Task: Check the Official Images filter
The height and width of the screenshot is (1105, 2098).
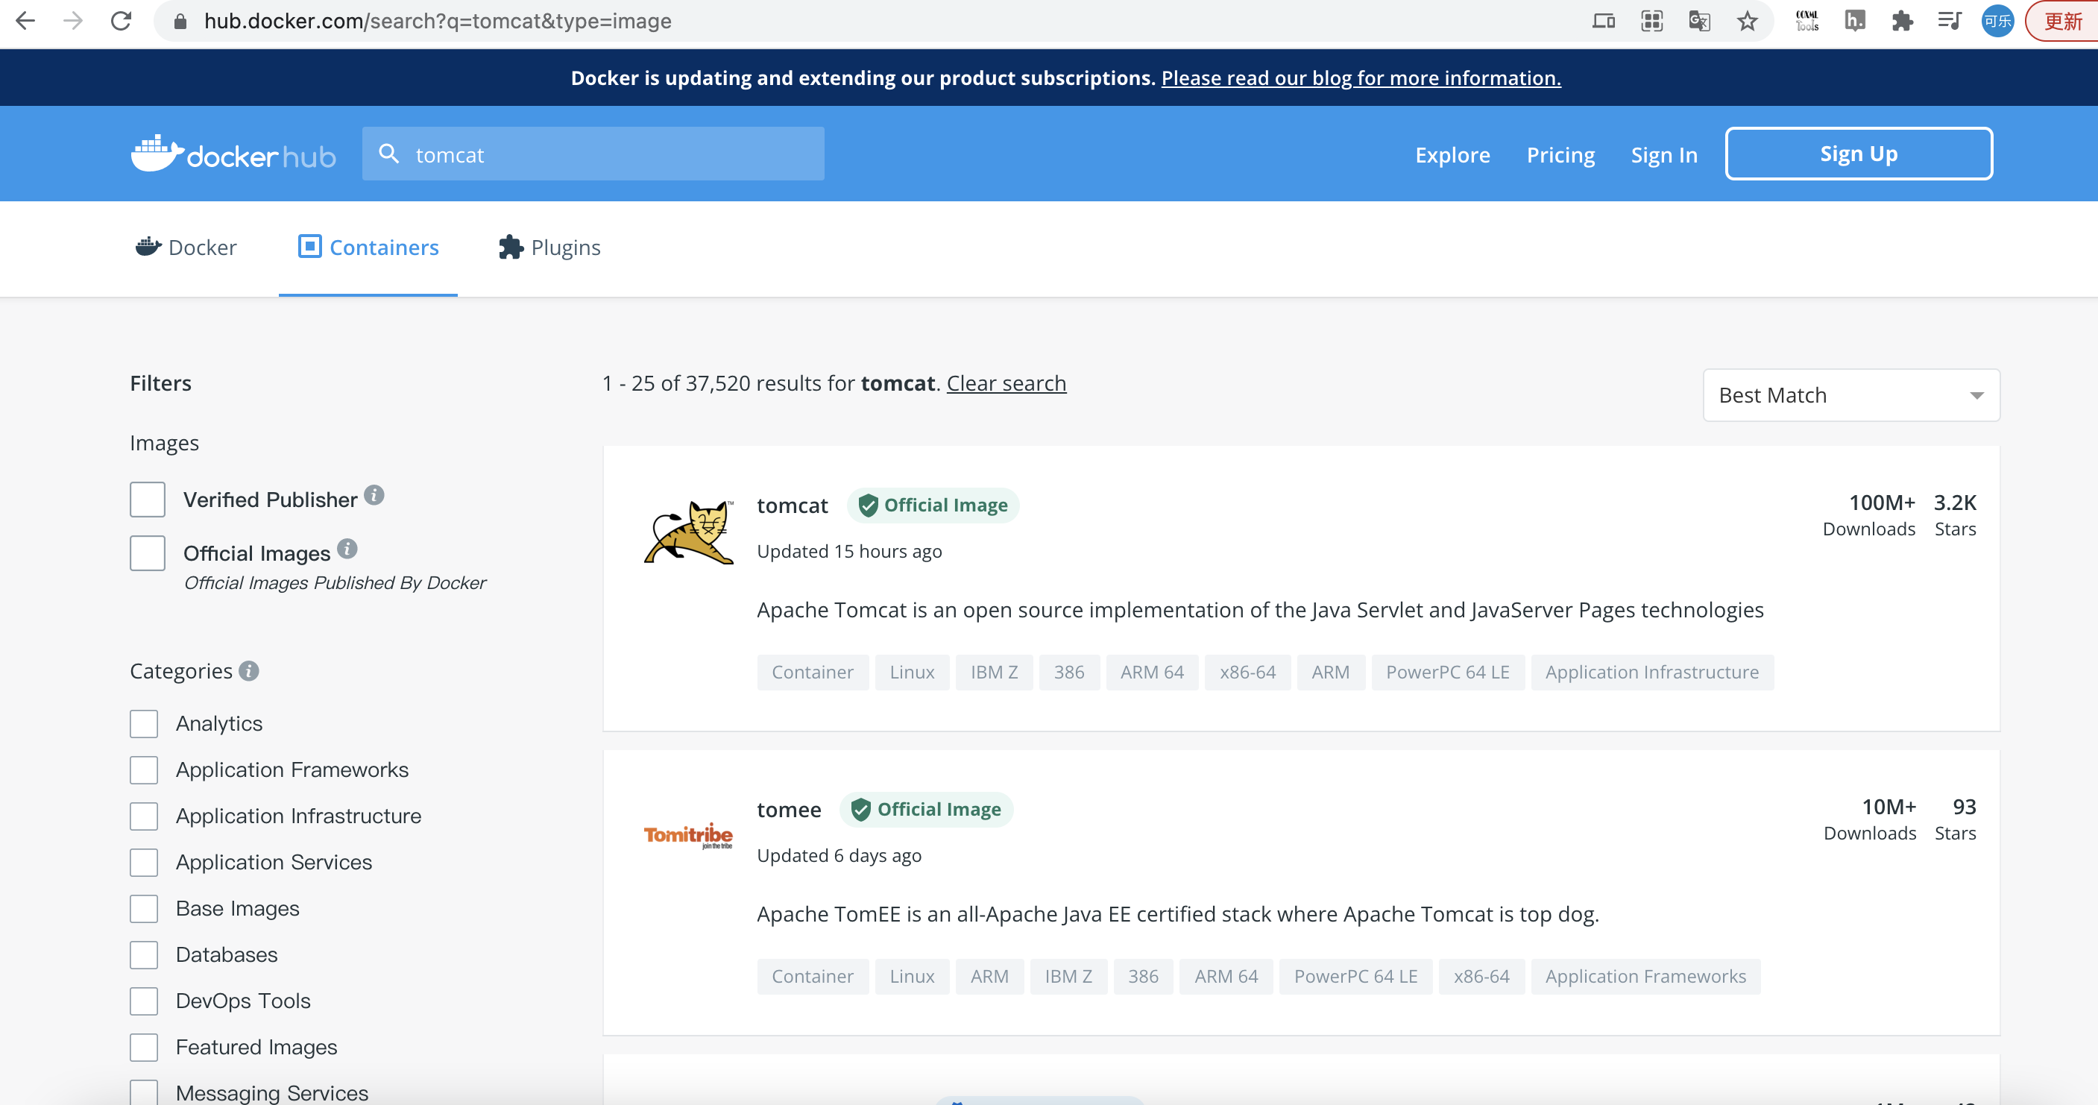Action: coord(148,553)
